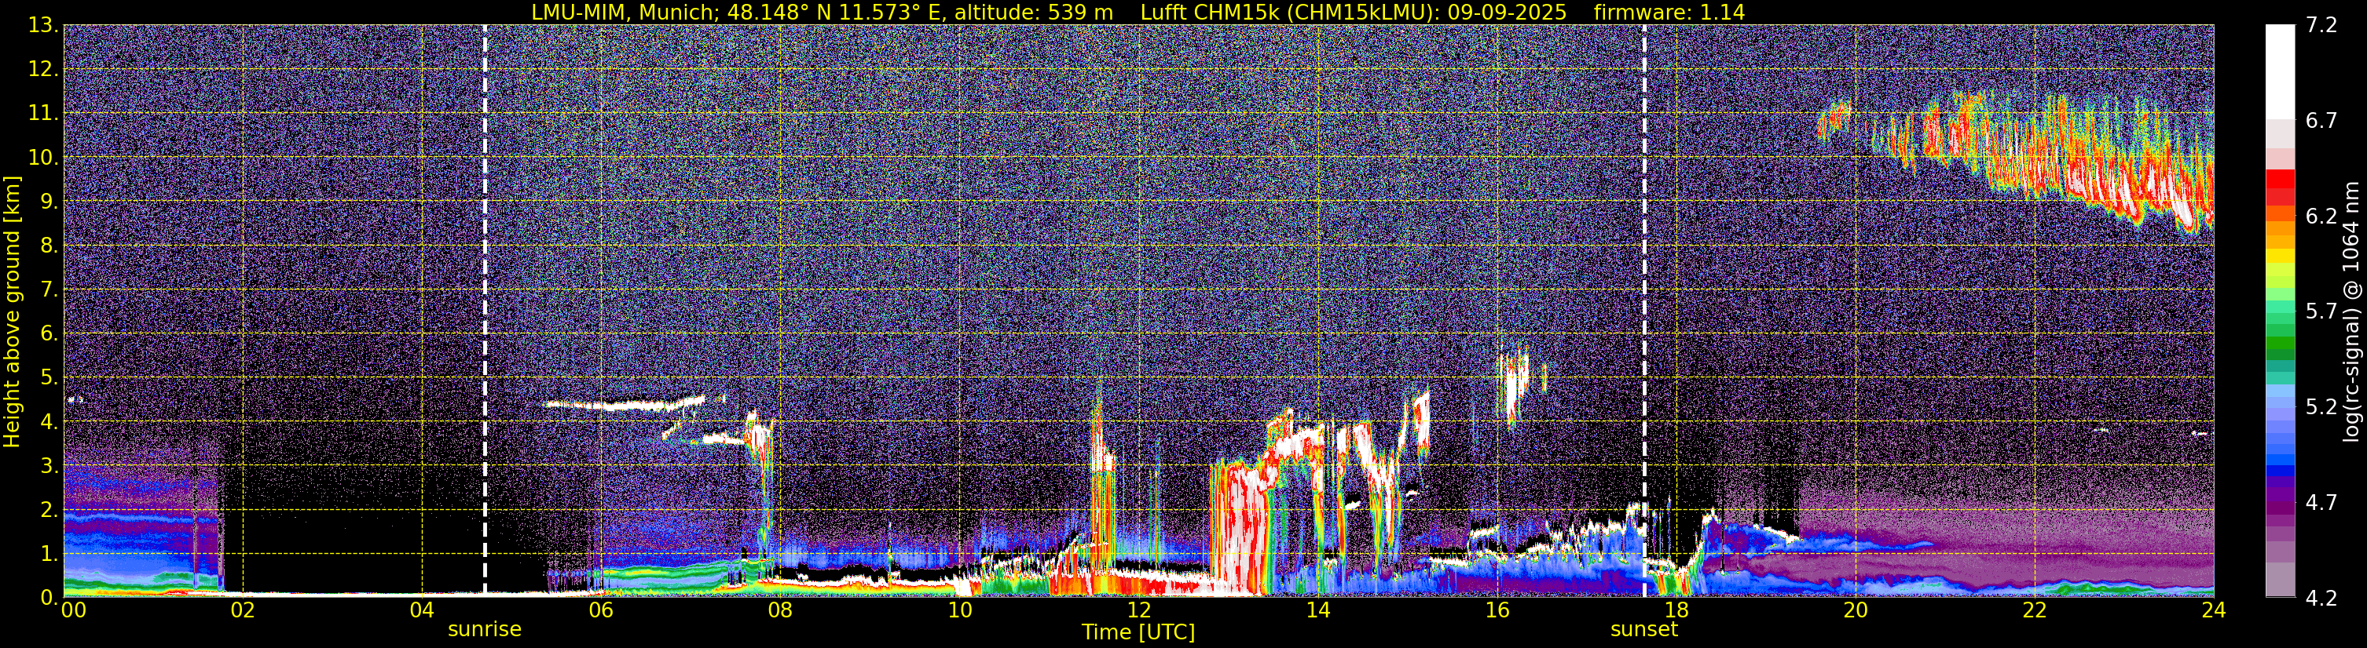
Task: Click the "06" time axis tick label
Action: point(601,611)
